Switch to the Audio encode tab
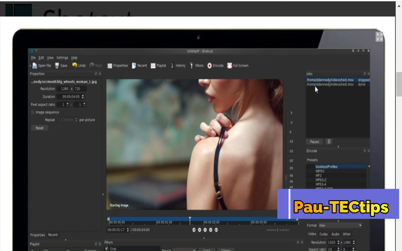The image size is (402, 251). click(x=335, y=234)
